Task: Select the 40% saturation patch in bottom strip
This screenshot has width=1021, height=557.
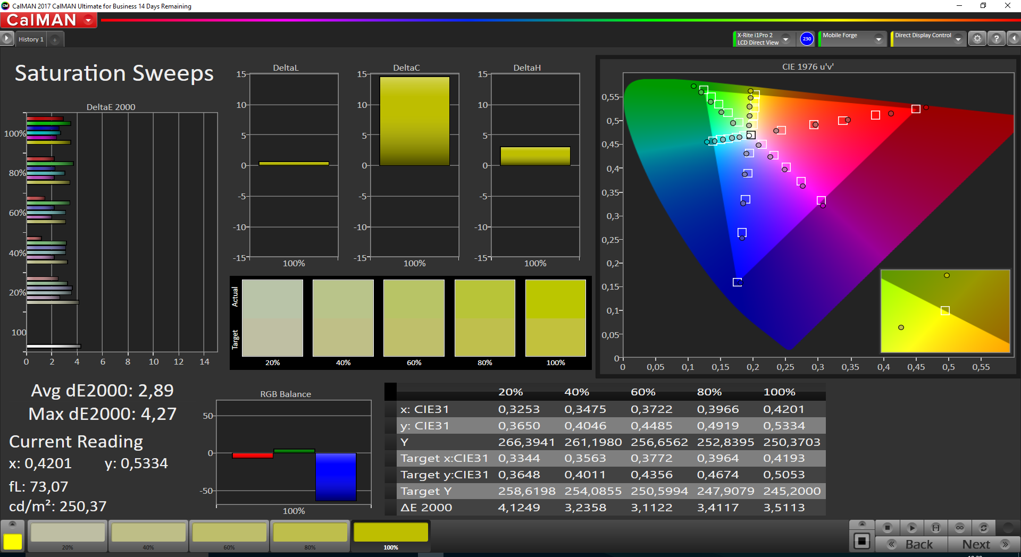Action: (148, 536)
